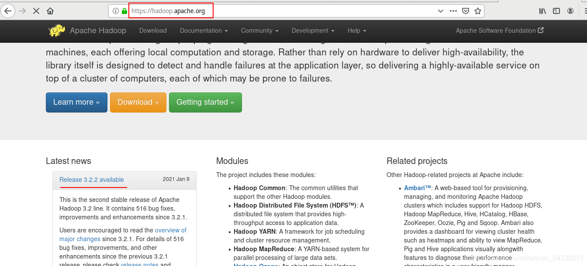Click the 2021 Jan 9 date text
Screen dimensions: 587x266
176,179
